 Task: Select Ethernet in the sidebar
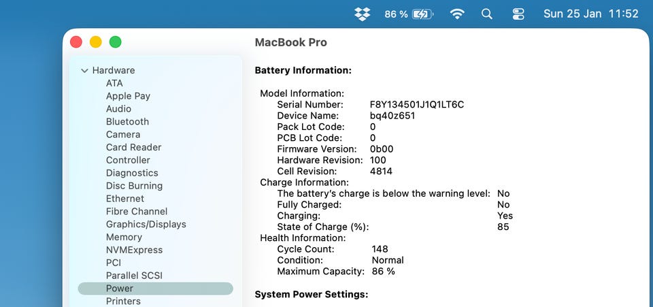[x=125, y=199]
